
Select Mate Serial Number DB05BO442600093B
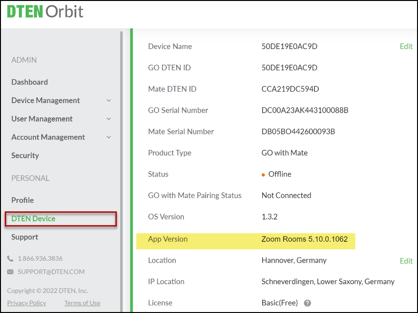tap(298, 132)
